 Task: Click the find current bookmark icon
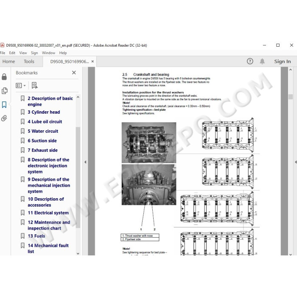point(34,85)
